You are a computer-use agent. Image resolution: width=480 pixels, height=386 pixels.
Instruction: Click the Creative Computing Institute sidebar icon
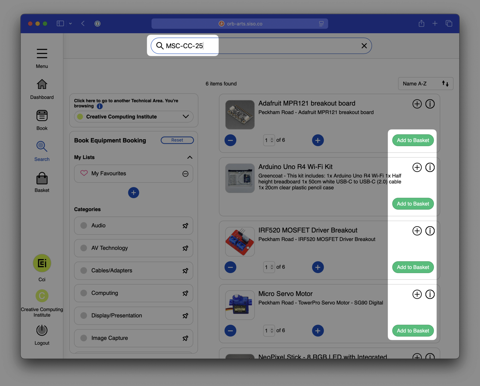point(42,296)
